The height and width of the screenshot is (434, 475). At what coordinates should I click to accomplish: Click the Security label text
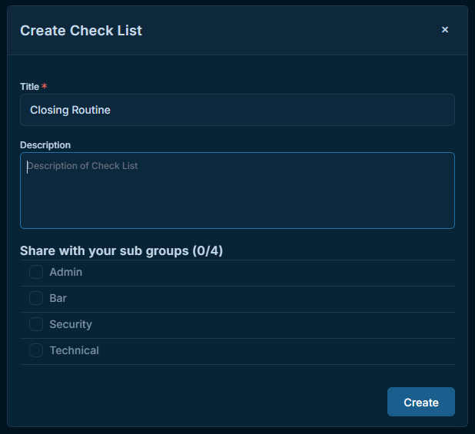(x=71, y=324)
